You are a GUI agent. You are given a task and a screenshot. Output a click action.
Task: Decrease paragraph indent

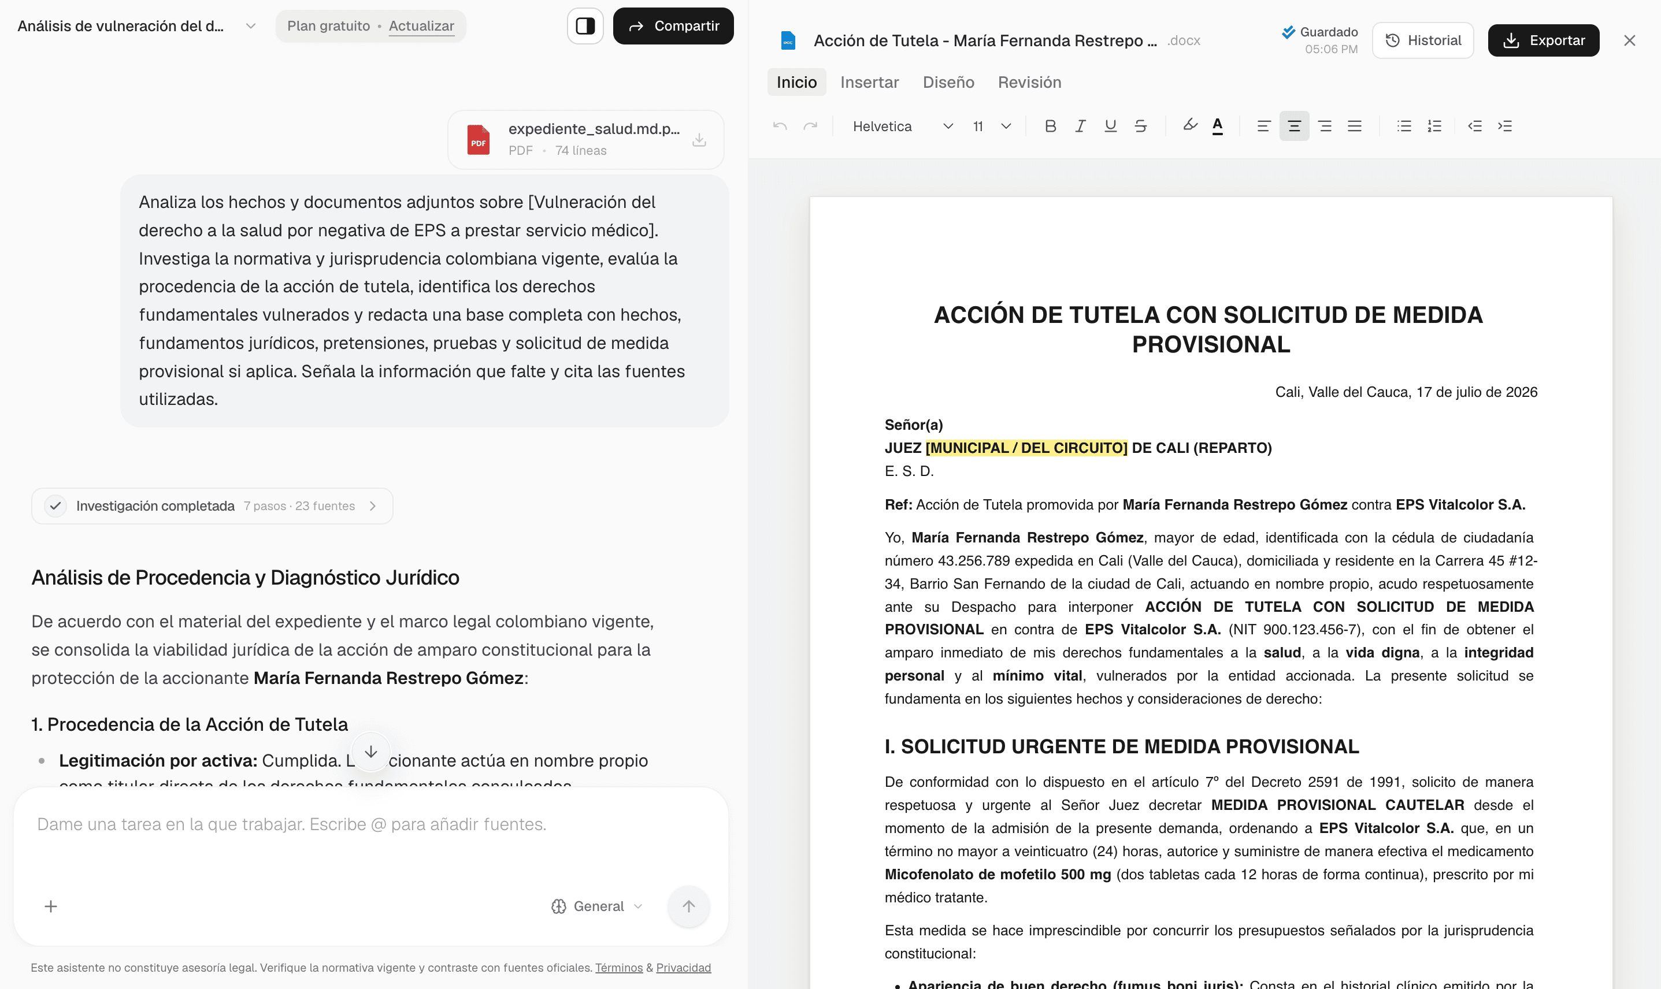[1474, 126]
